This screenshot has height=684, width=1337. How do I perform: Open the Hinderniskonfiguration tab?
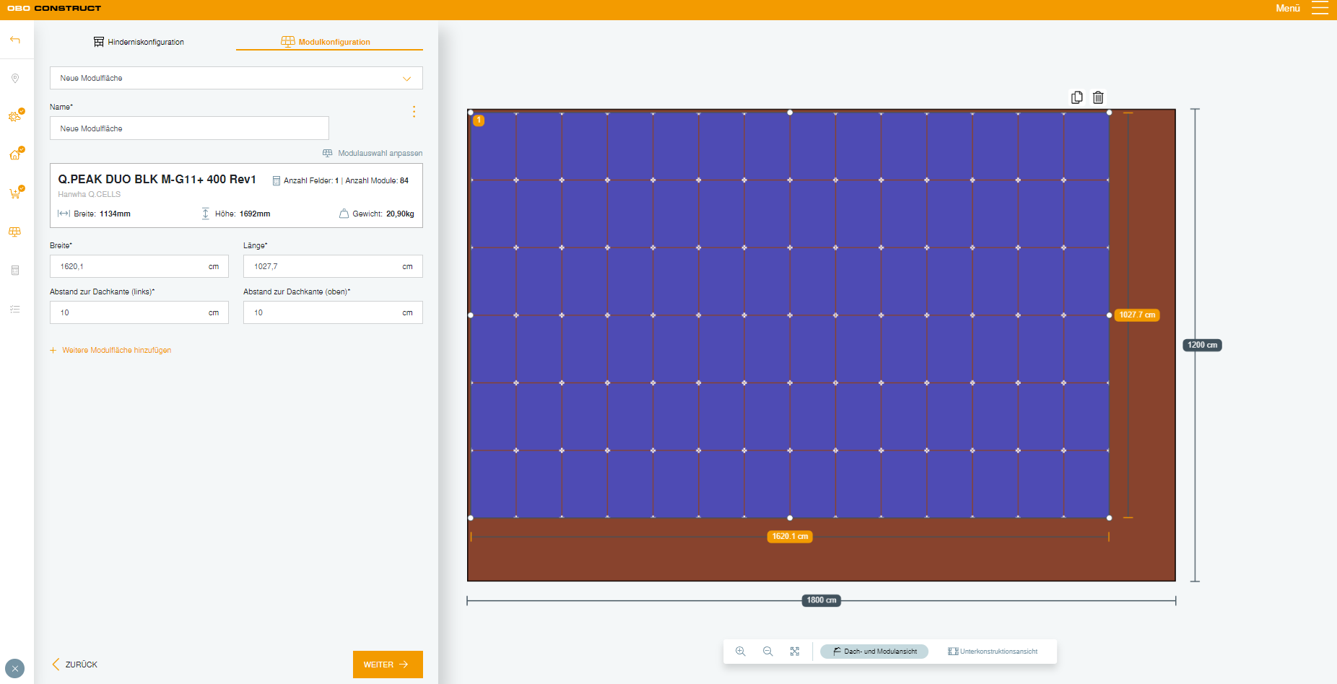coord(139,42)
